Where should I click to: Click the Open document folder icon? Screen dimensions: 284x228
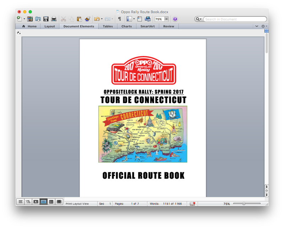coord(38,19)
